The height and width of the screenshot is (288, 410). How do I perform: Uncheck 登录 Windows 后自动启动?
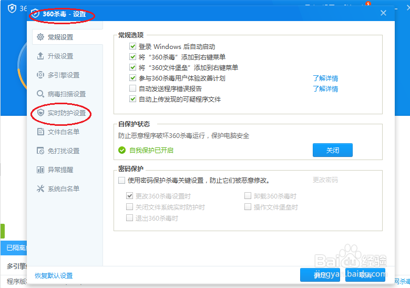point(132,46)
